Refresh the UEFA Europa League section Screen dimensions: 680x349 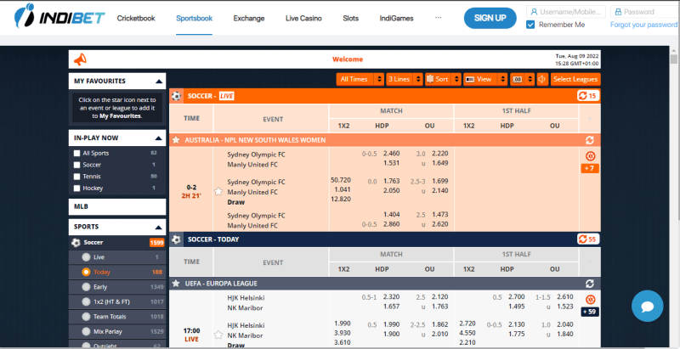[x=589, y=284]
